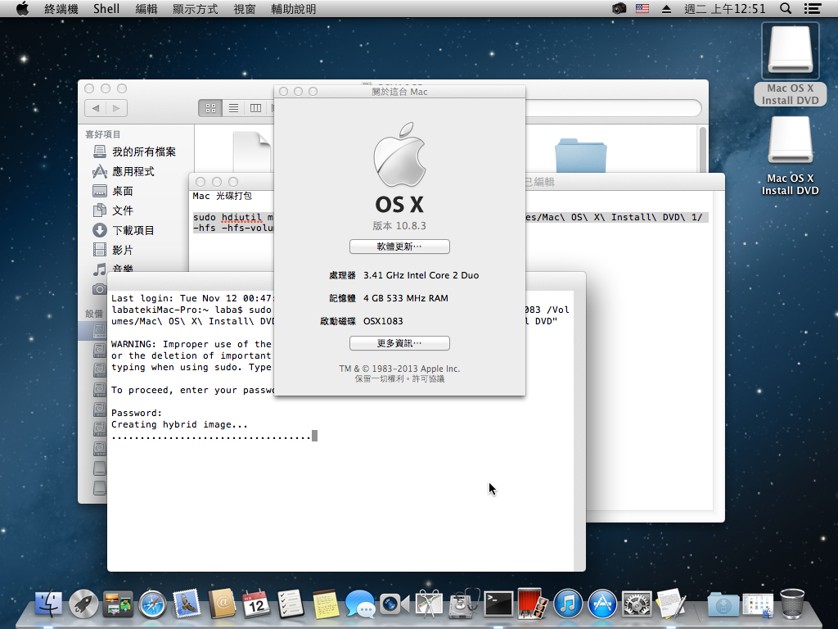Open Finder from the Dock

[x=48, y=604]
